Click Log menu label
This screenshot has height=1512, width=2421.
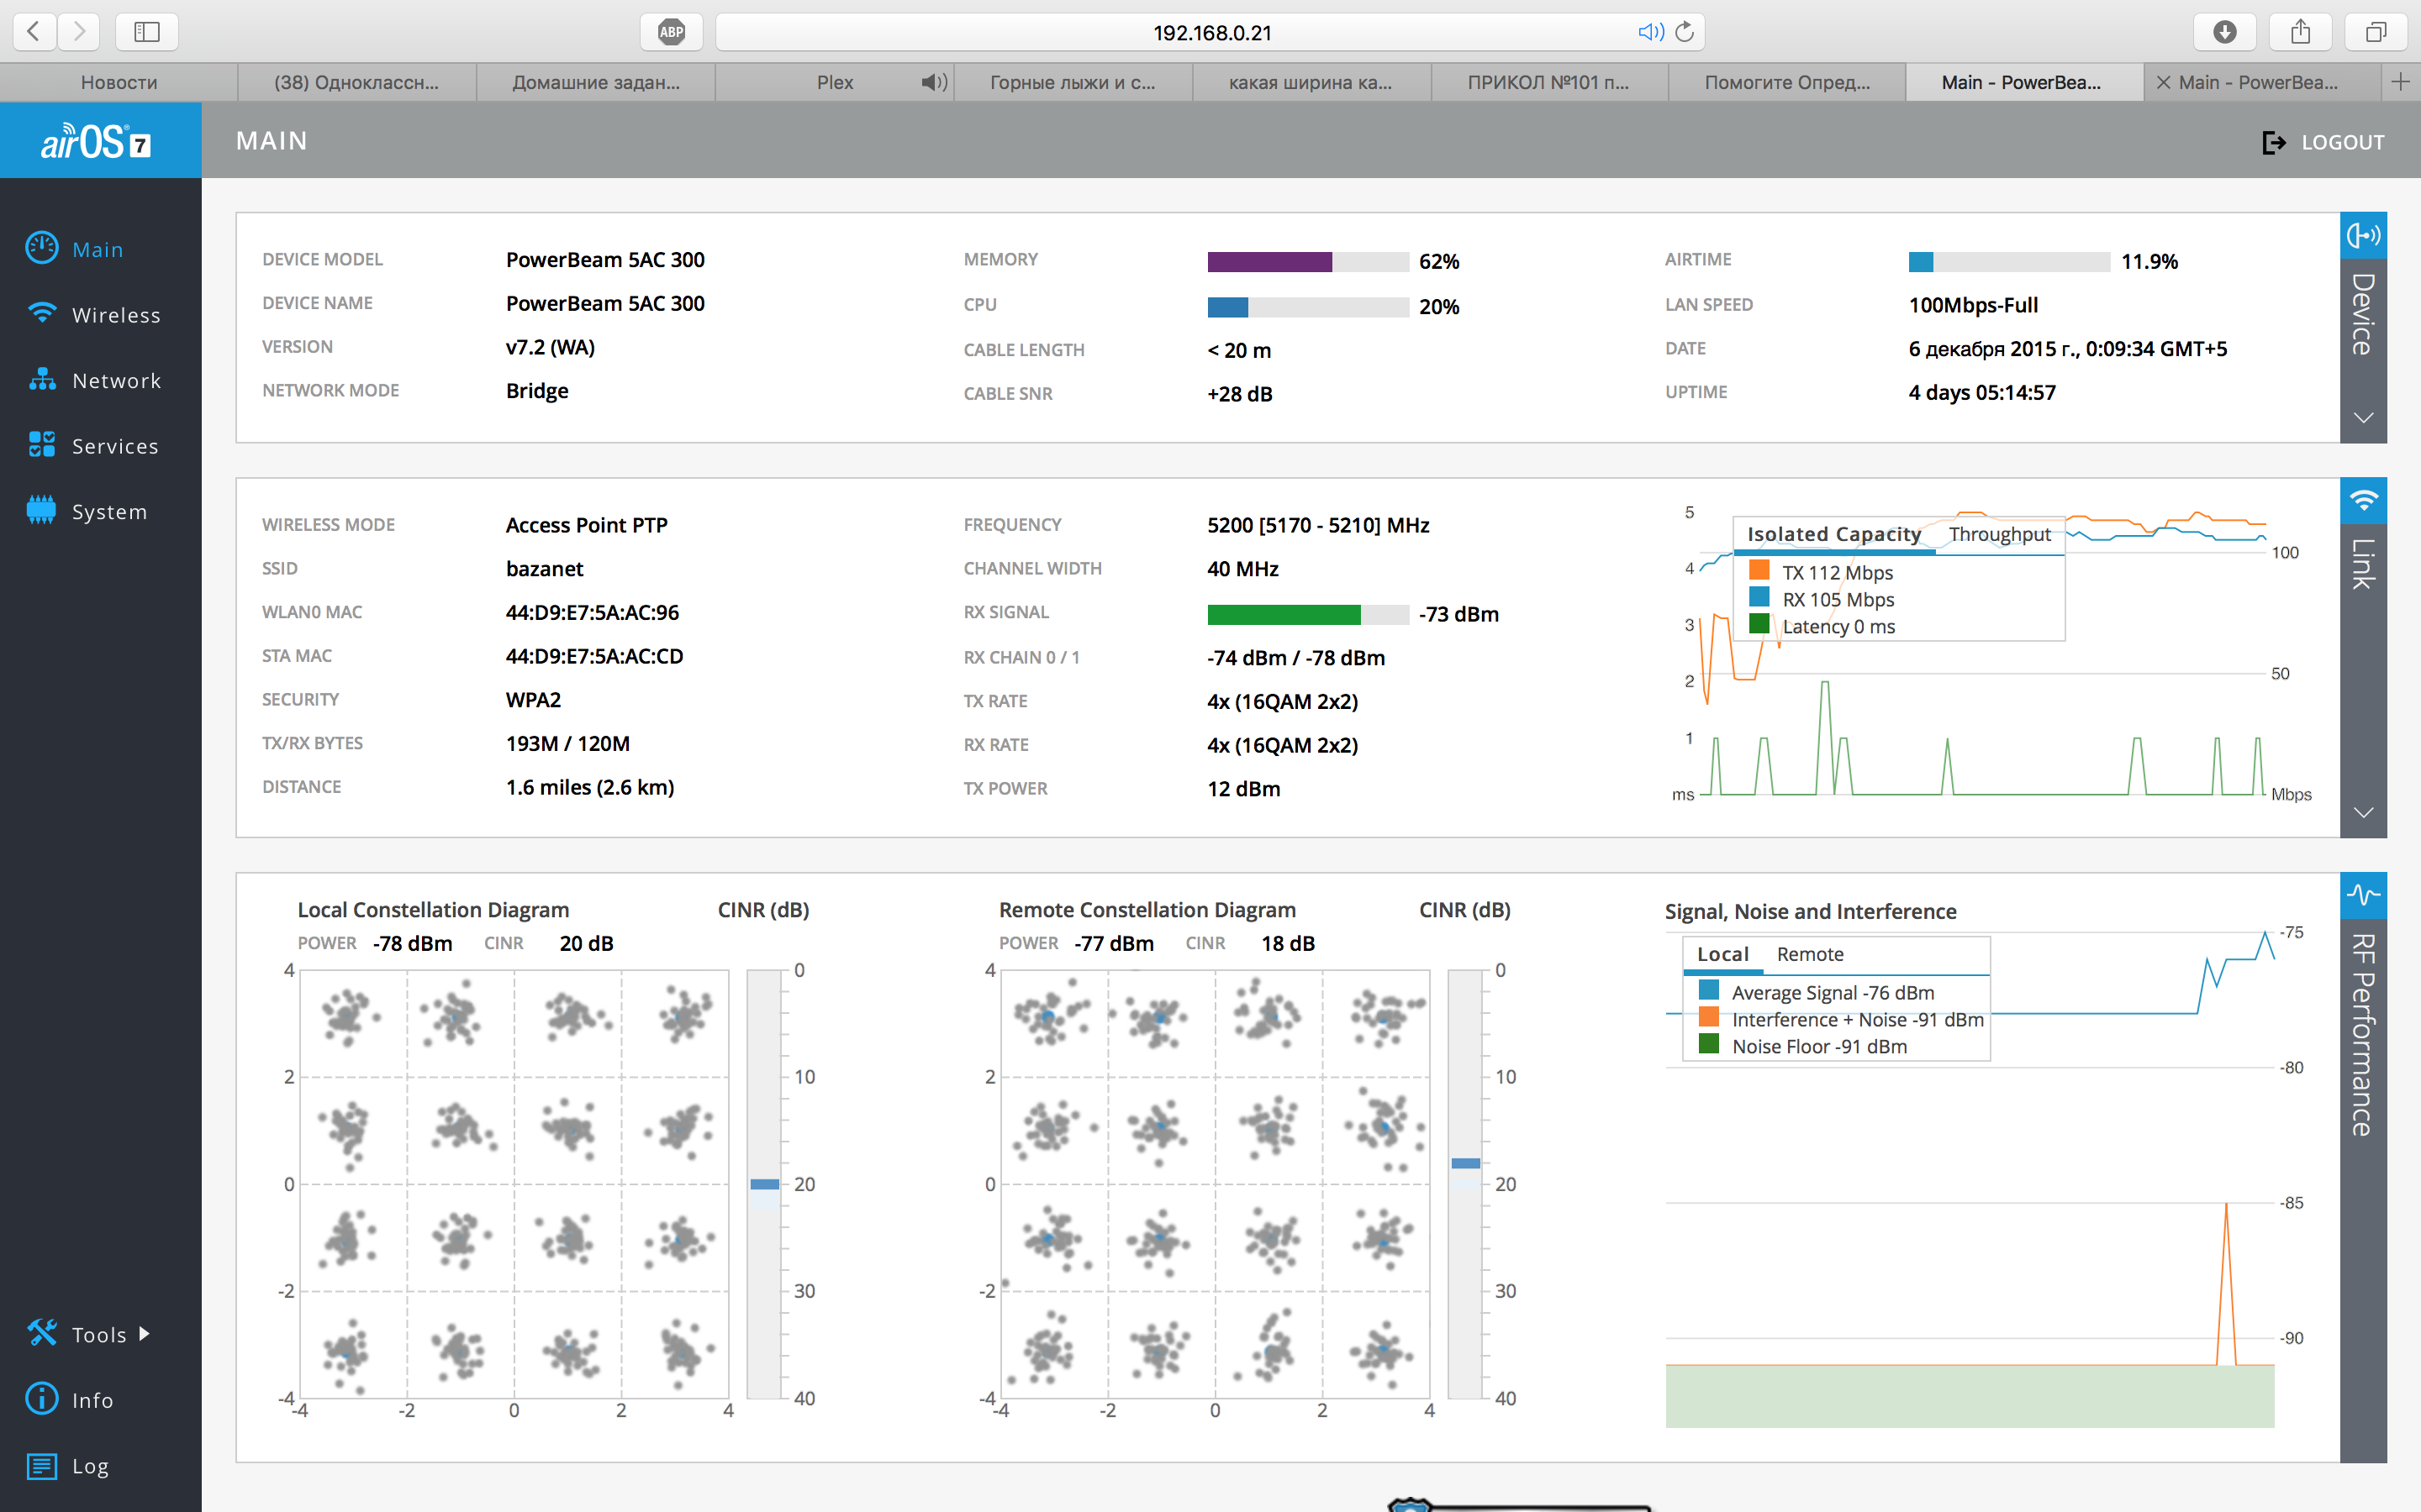[x=90, y=1466]
